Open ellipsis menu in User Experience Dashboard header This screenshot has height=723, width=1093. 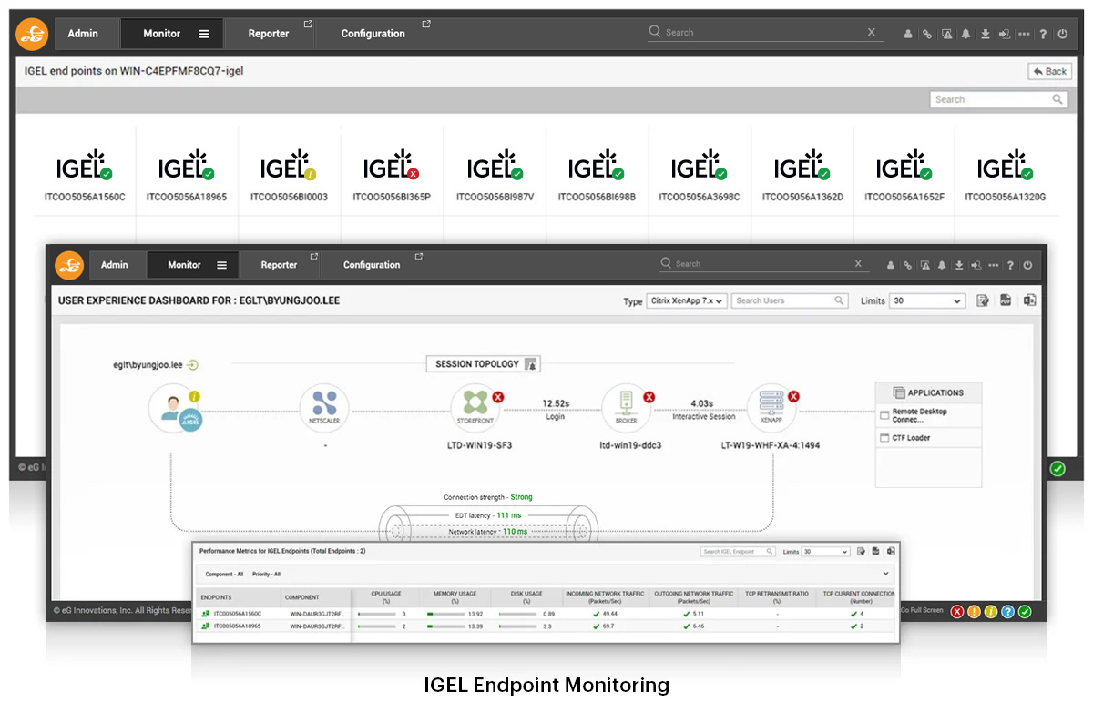tap(994, 265)
